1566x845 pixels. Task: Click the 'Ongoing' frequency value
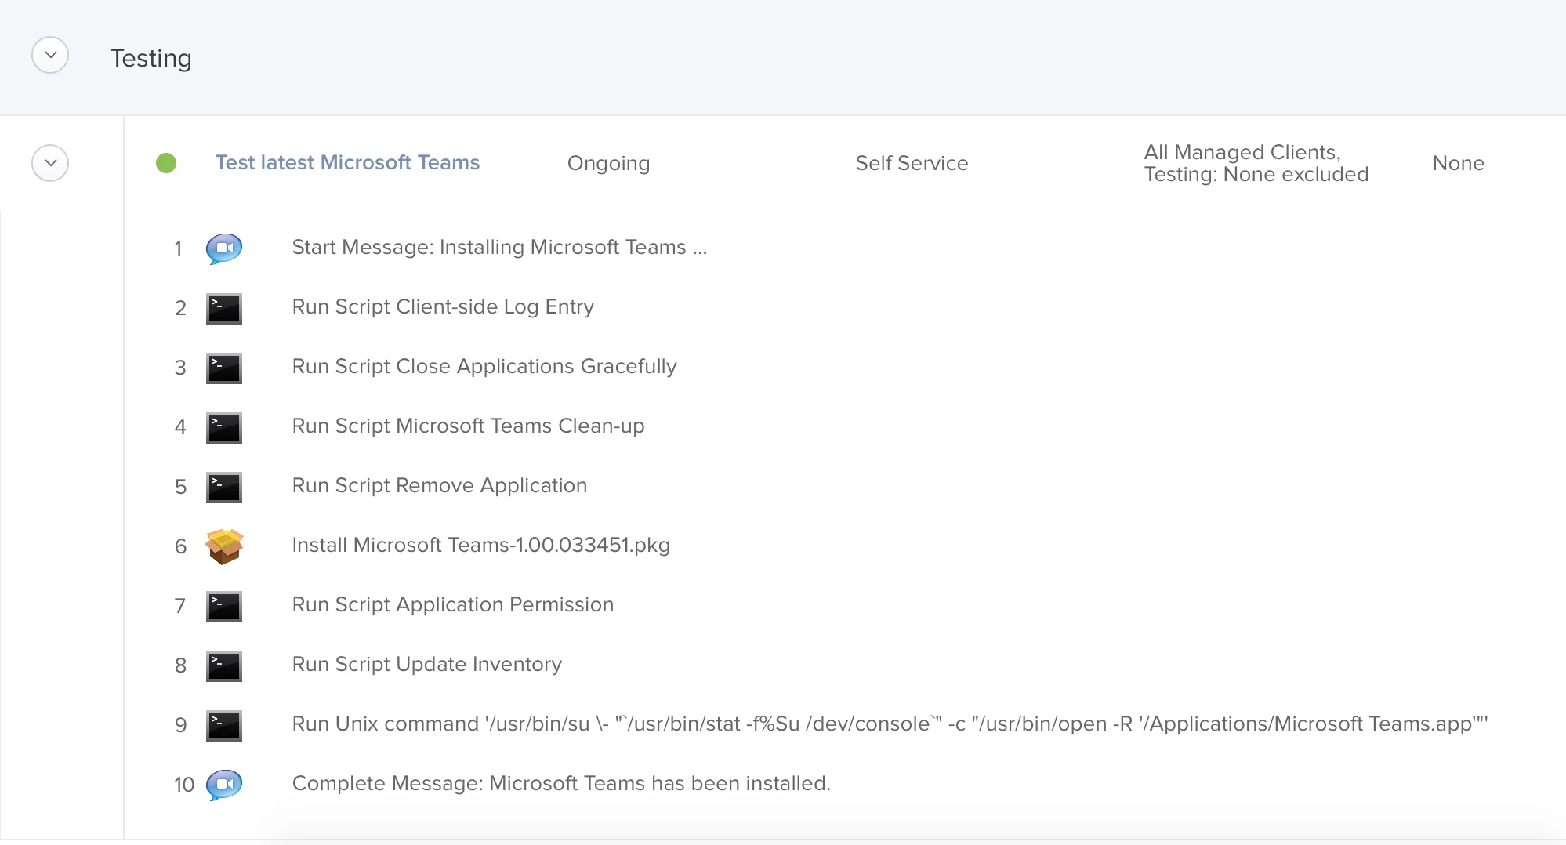click(608, 163)
